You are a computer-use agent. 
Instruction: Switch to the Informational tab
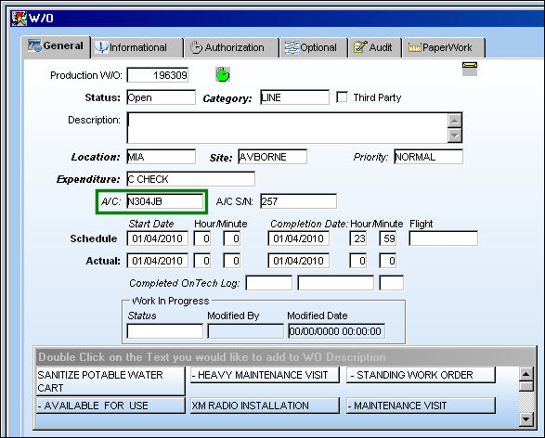click(137, 47)
